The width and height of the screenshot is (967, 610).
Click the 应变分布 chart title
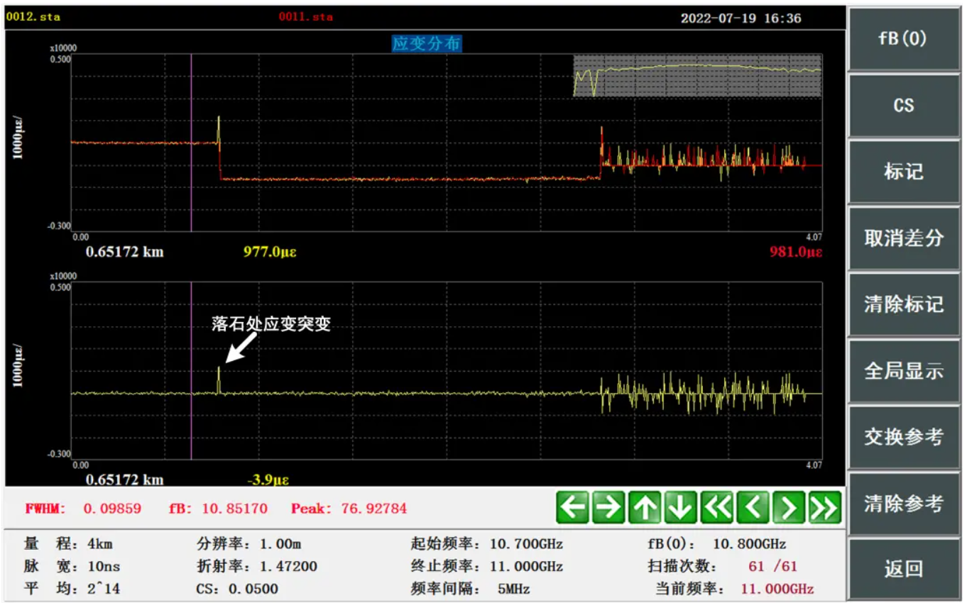pos(427,43)
